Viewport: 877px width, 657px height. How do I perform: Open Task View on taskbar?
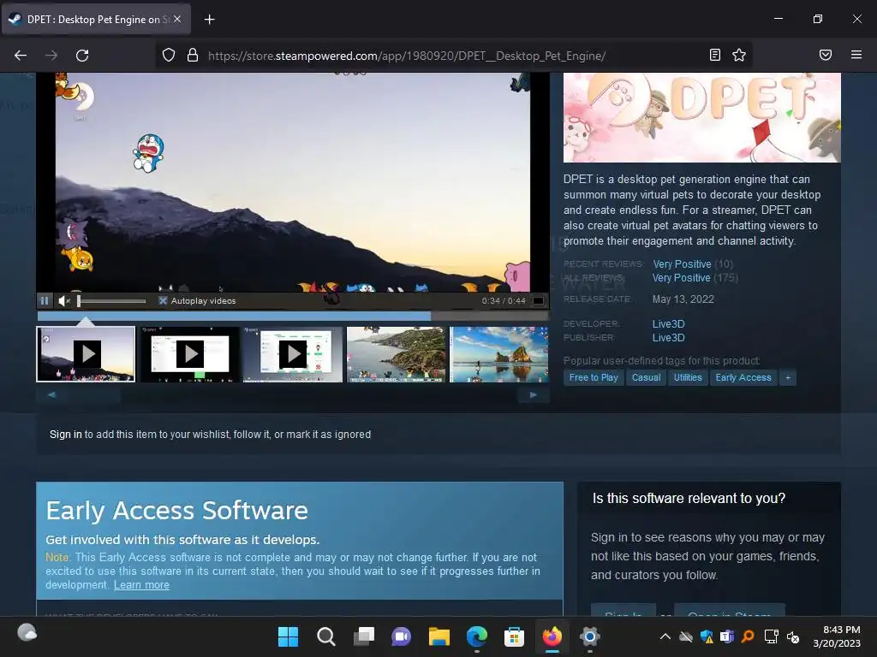point(363,636)
